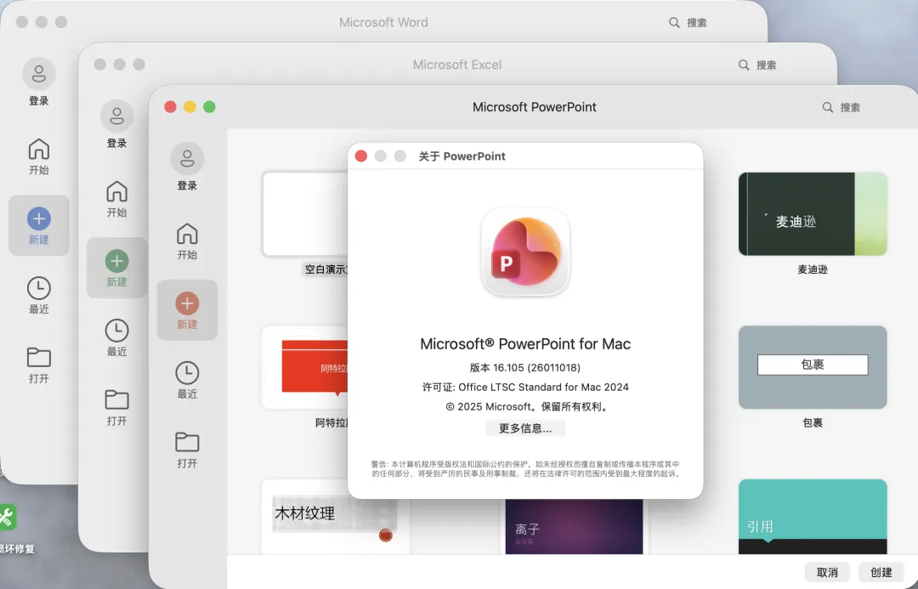
Task: Open the Home icon in PowerPoint sidebar
Action: [x=187, y=234]
